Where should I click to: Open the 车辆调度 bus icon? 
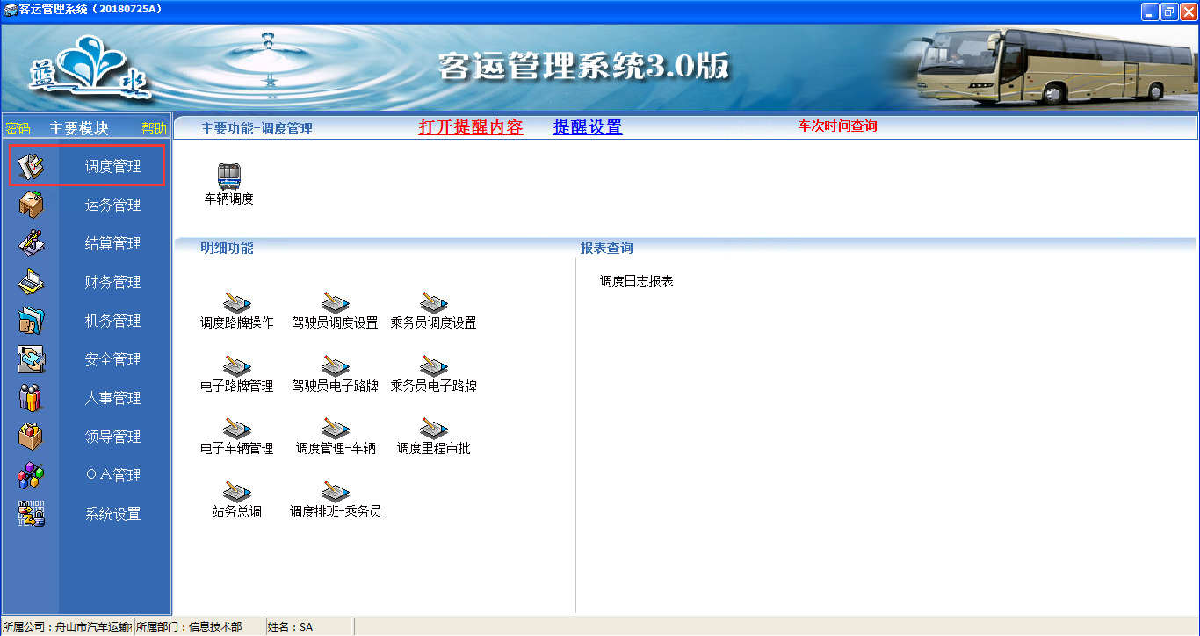point(229,177)
